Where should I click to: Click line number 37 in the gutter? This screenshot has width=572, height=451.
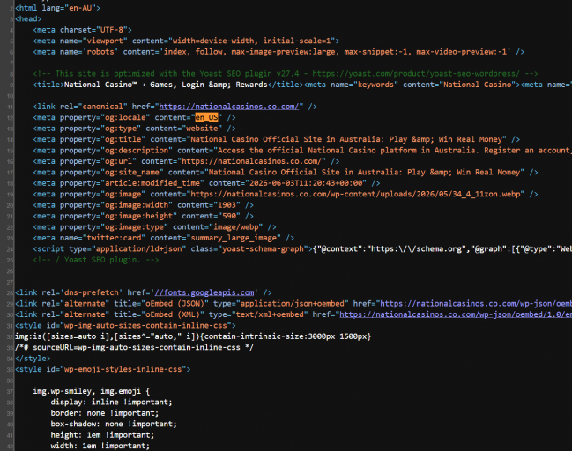coord(11,391)
